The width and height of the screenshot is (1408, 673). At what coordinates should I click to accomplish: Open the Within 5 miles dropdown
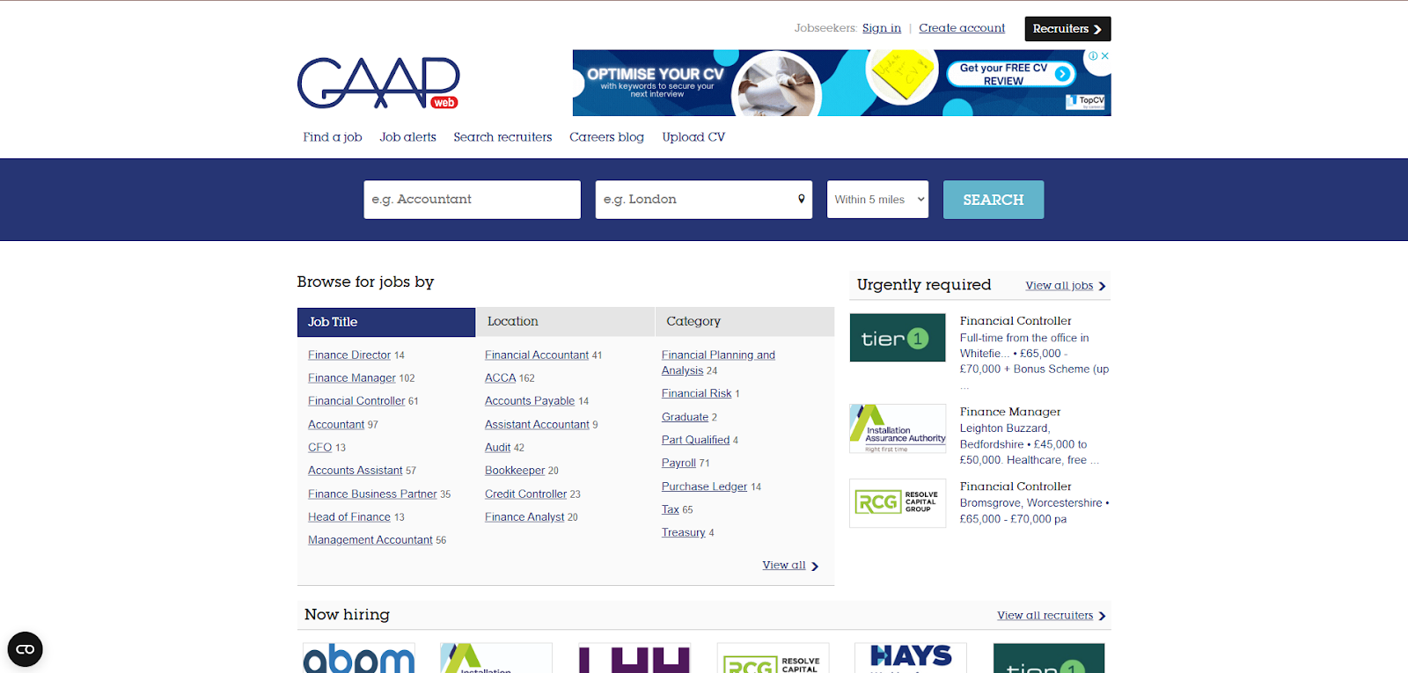point(877,200)
